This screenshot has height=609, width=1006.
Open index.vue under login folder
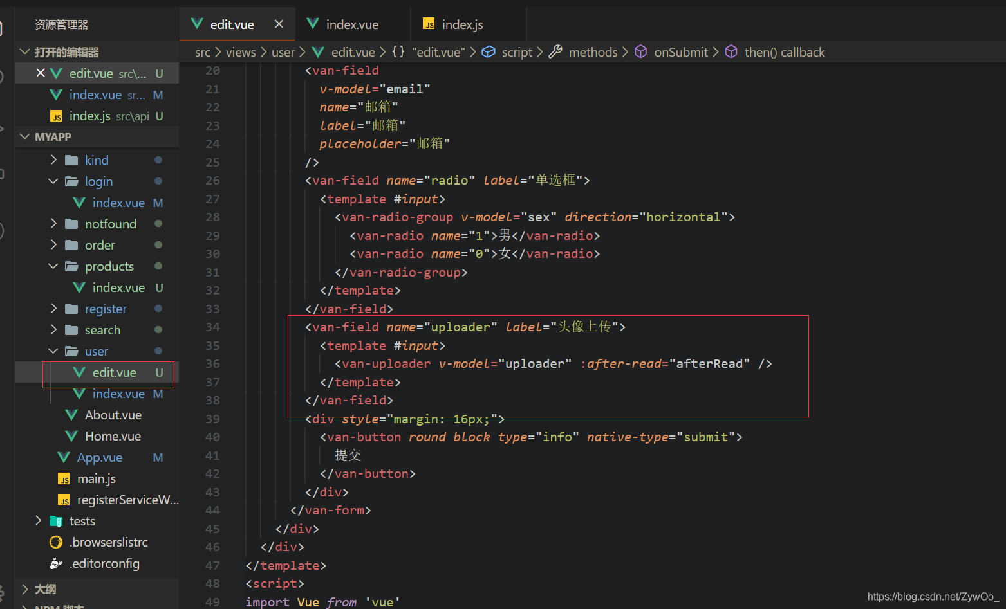118,203
